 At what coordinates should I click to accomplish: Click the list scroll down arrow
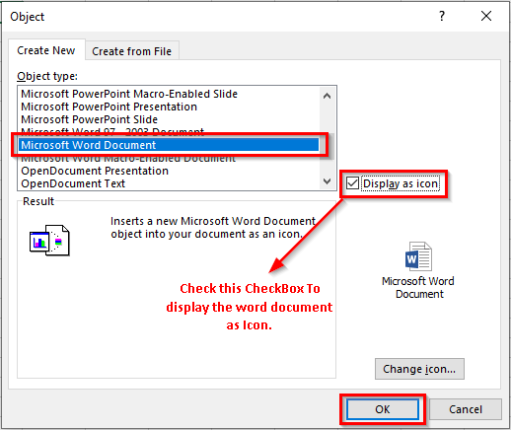point(327,181)
